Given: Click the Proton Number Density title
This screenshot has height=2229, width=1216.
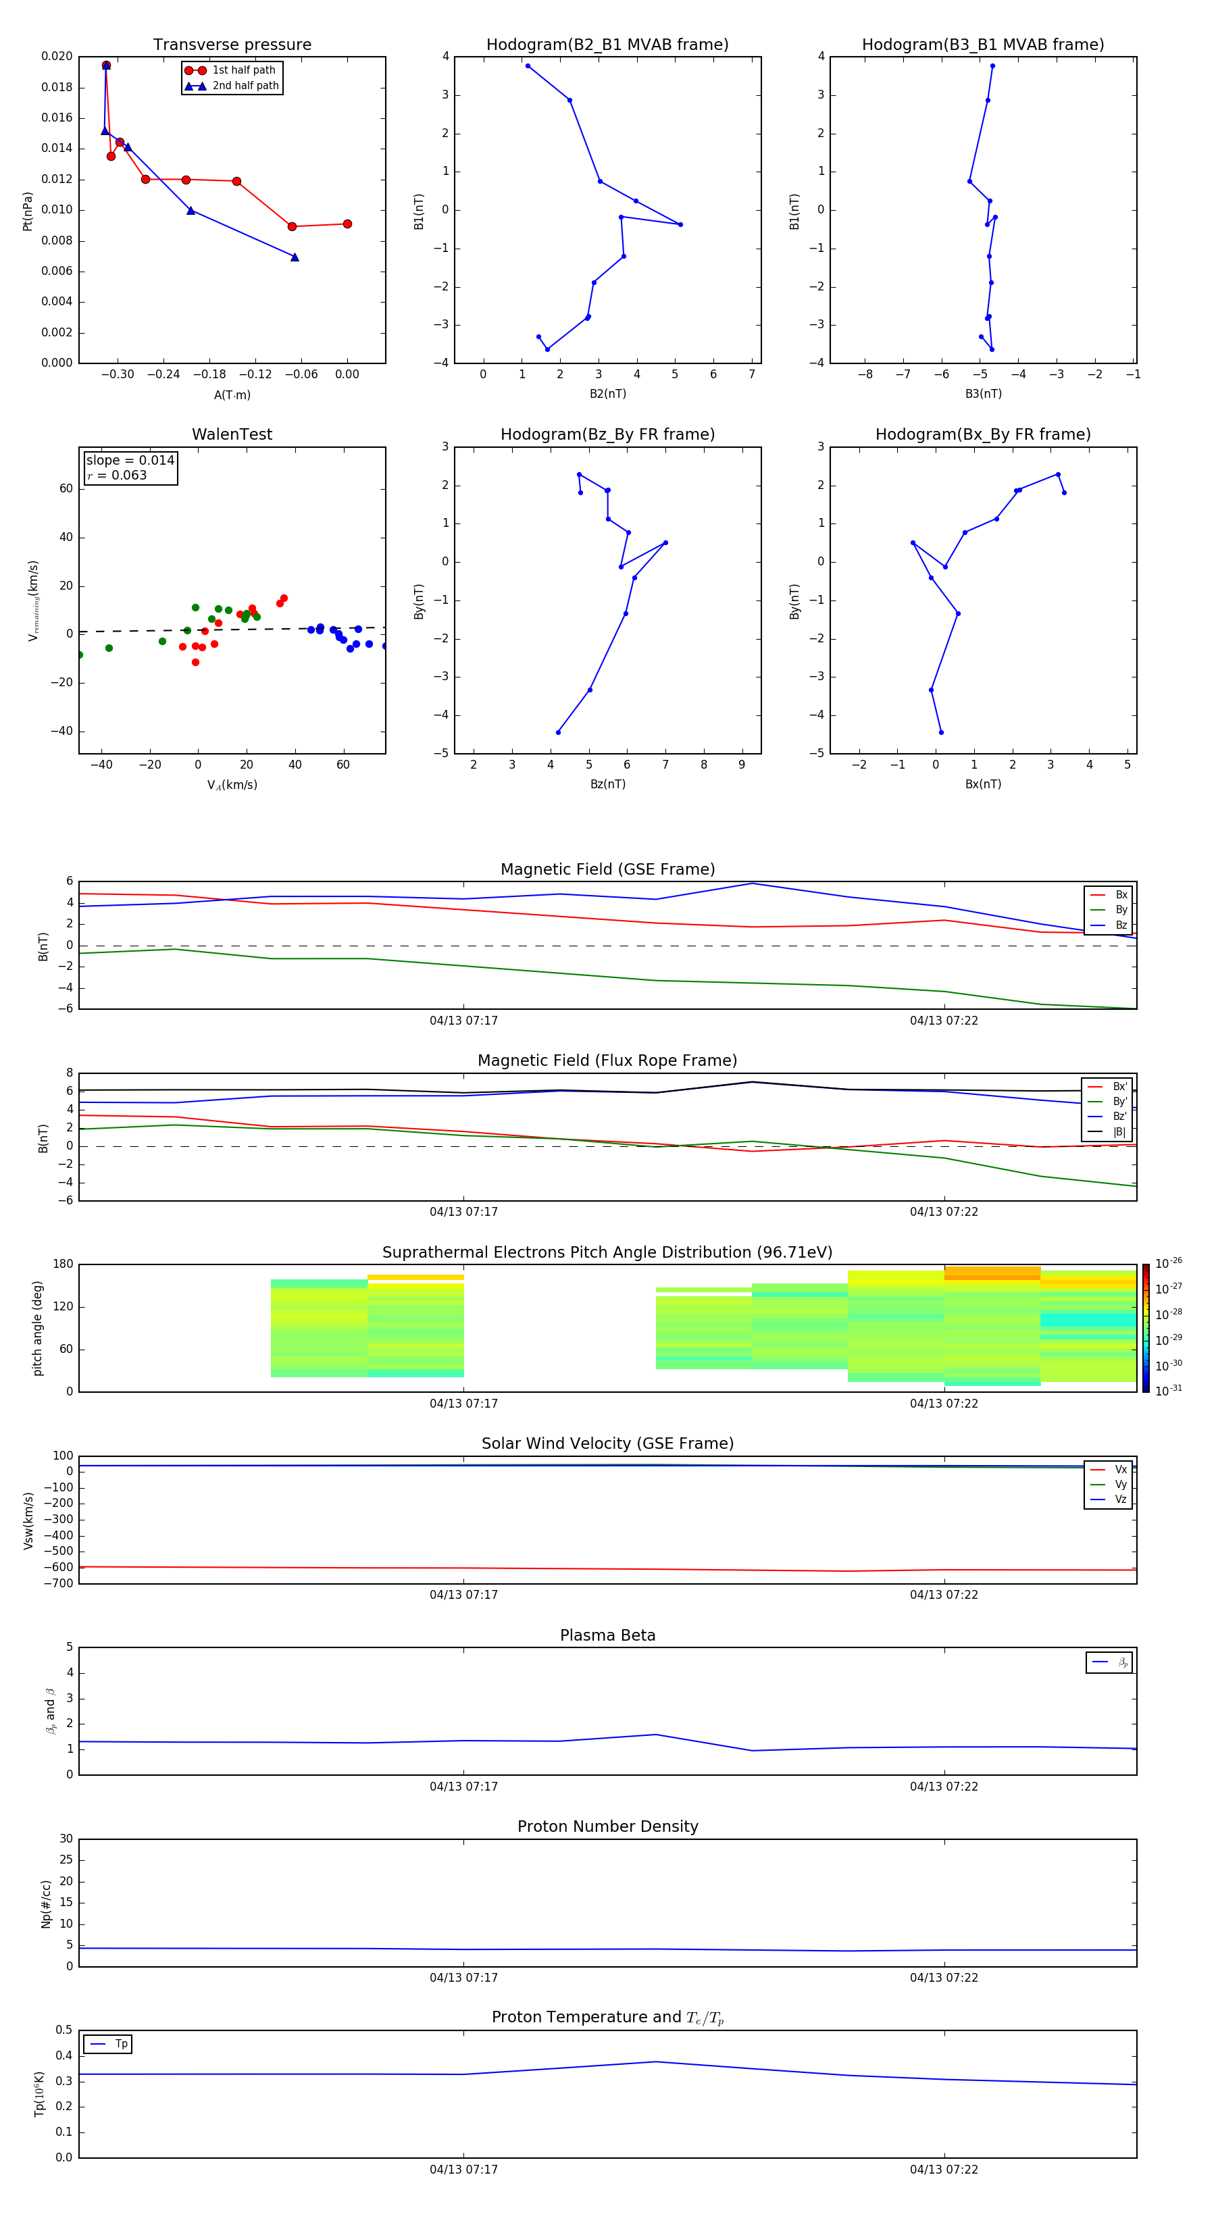Looking at the screenshot, I should tap(607, 1826).
